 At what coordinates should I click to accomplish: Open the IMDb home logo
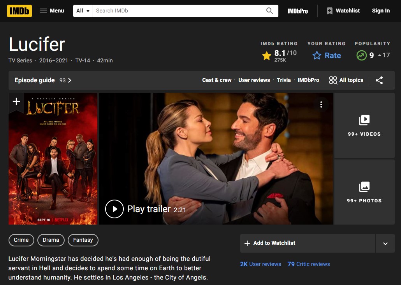pyautogui.click(x=19, y=11)
